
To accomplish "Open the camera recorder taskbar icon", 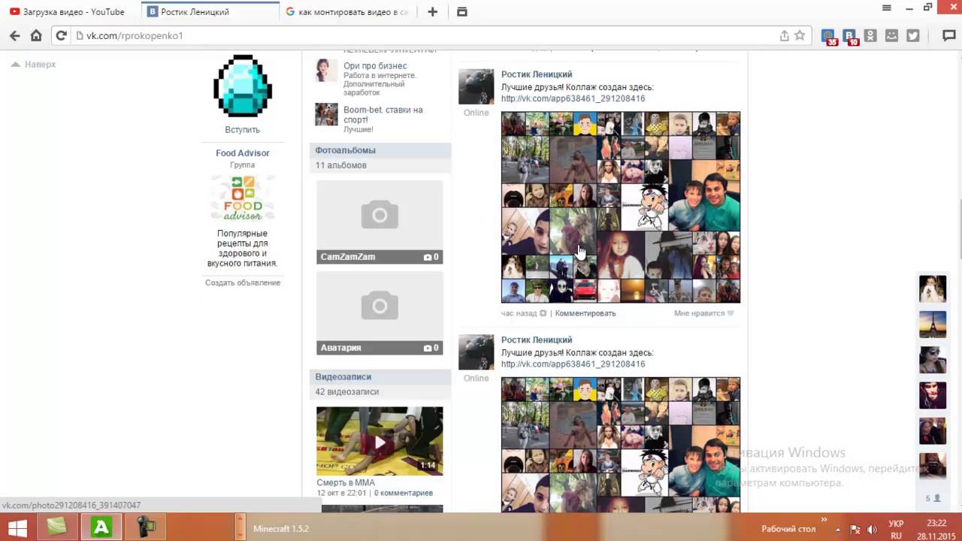I will pos(146,527).
